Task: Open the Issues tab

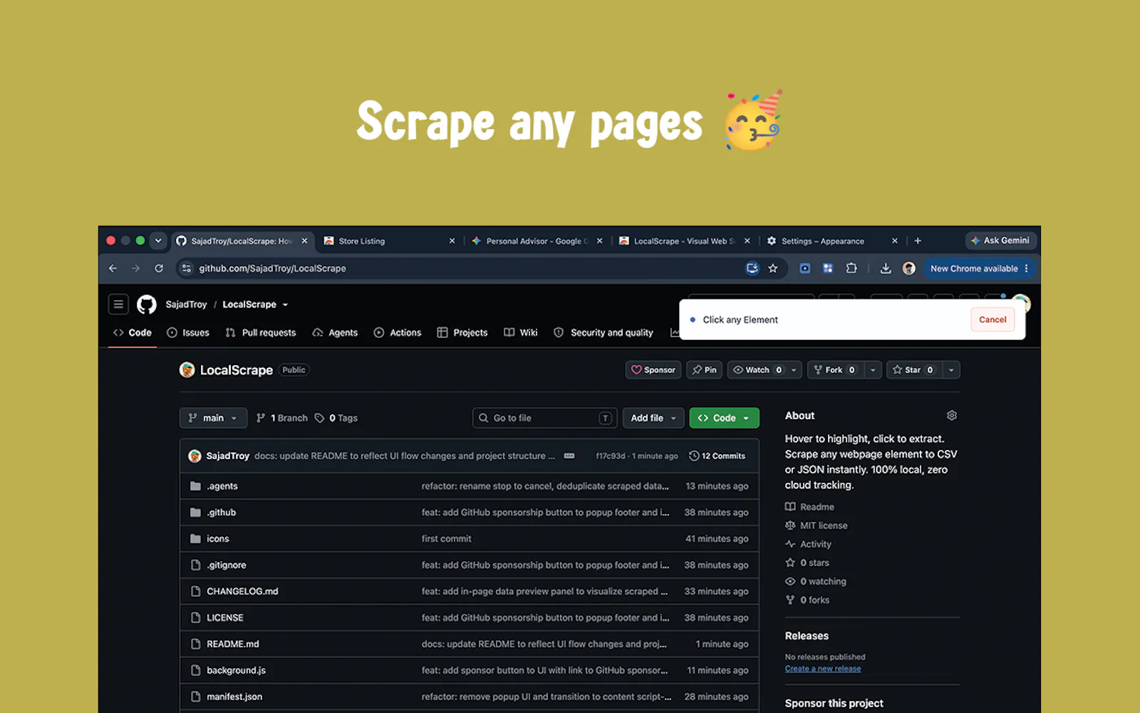Action: coord(188,332)
